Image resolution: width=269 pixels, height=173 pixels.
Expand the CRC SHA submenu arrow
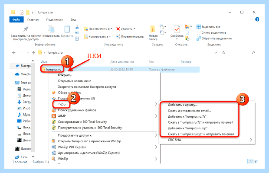tap(251, 140)
